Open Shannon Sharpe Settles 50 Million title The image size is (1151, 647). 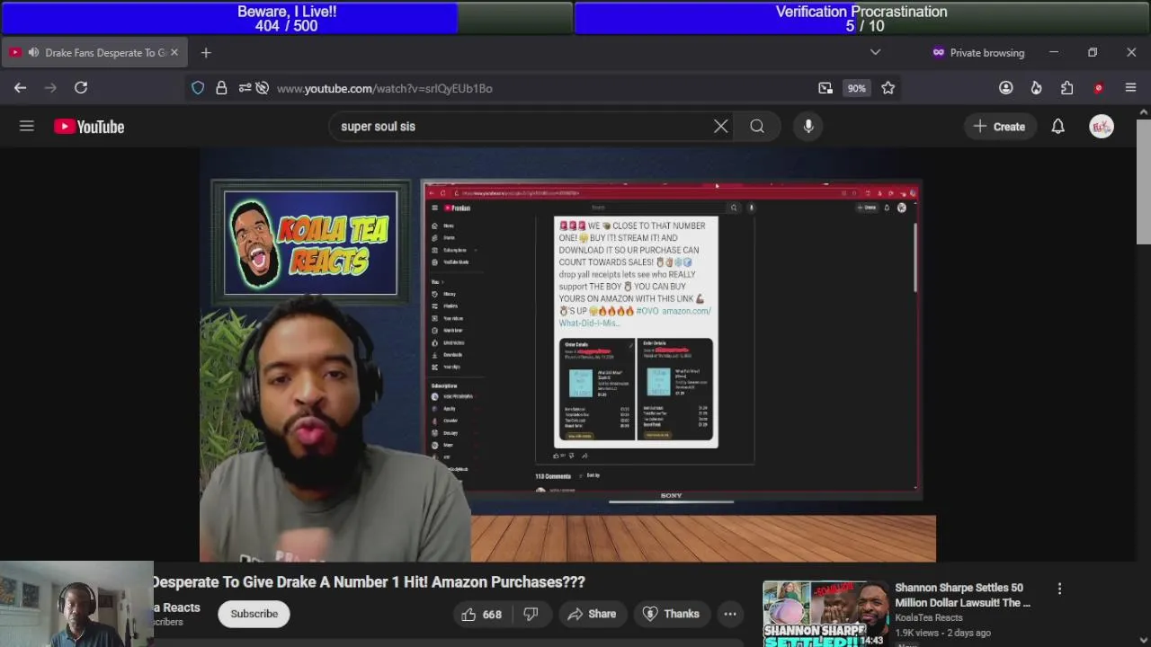(x=963, y=595)
